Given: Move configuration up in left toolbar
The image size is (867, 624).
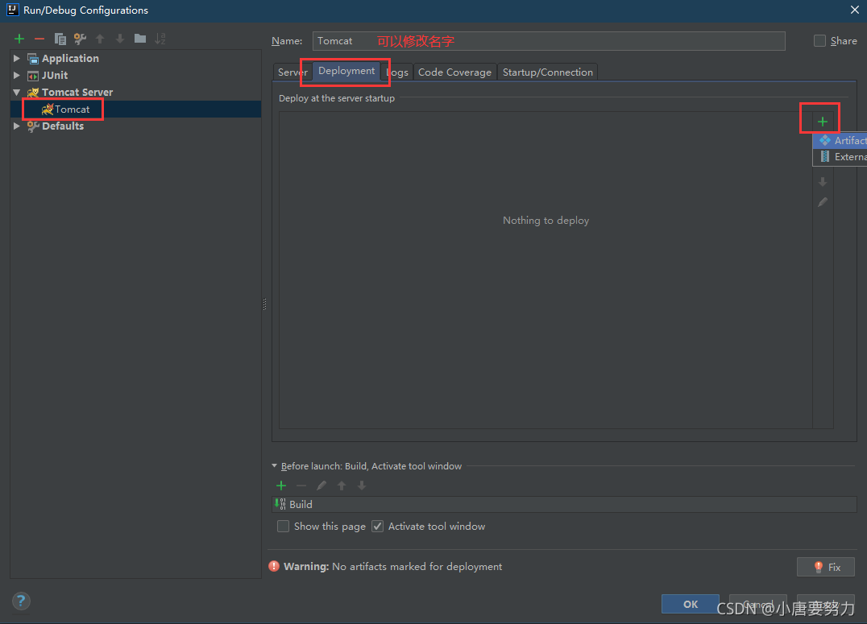Looking at the screenshot, I should tap(100, 39).
